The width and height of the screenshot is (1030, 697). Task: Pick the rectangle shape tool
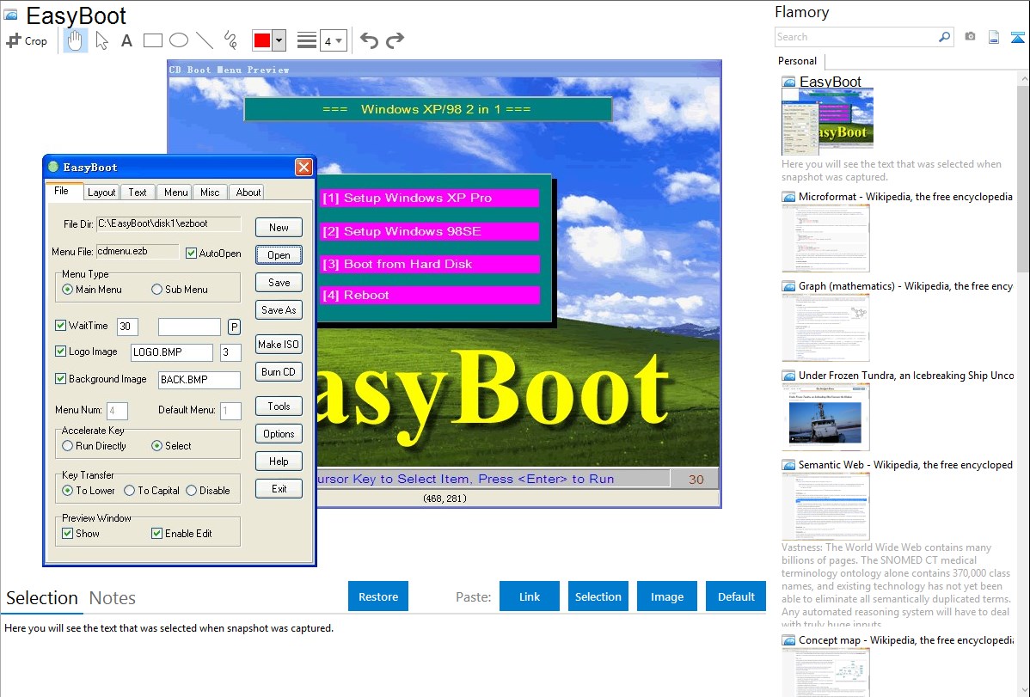pyautogui.click(x=153, y=40)
